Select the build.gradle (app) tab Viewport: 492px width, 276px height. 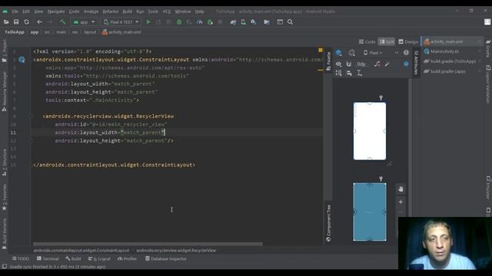452,71
